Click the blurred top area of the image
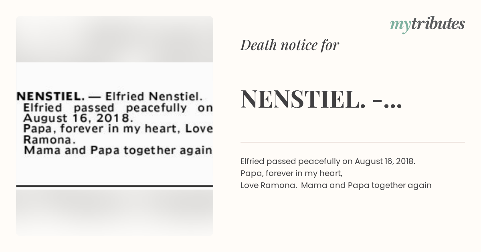 click(115, 39)
